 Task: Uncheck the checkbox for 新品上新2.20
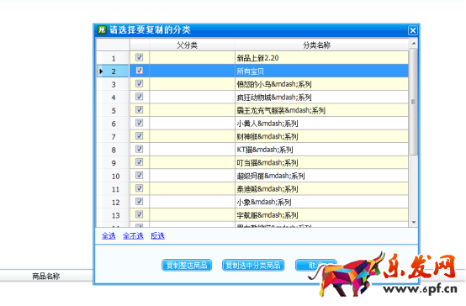coord(139,57)
